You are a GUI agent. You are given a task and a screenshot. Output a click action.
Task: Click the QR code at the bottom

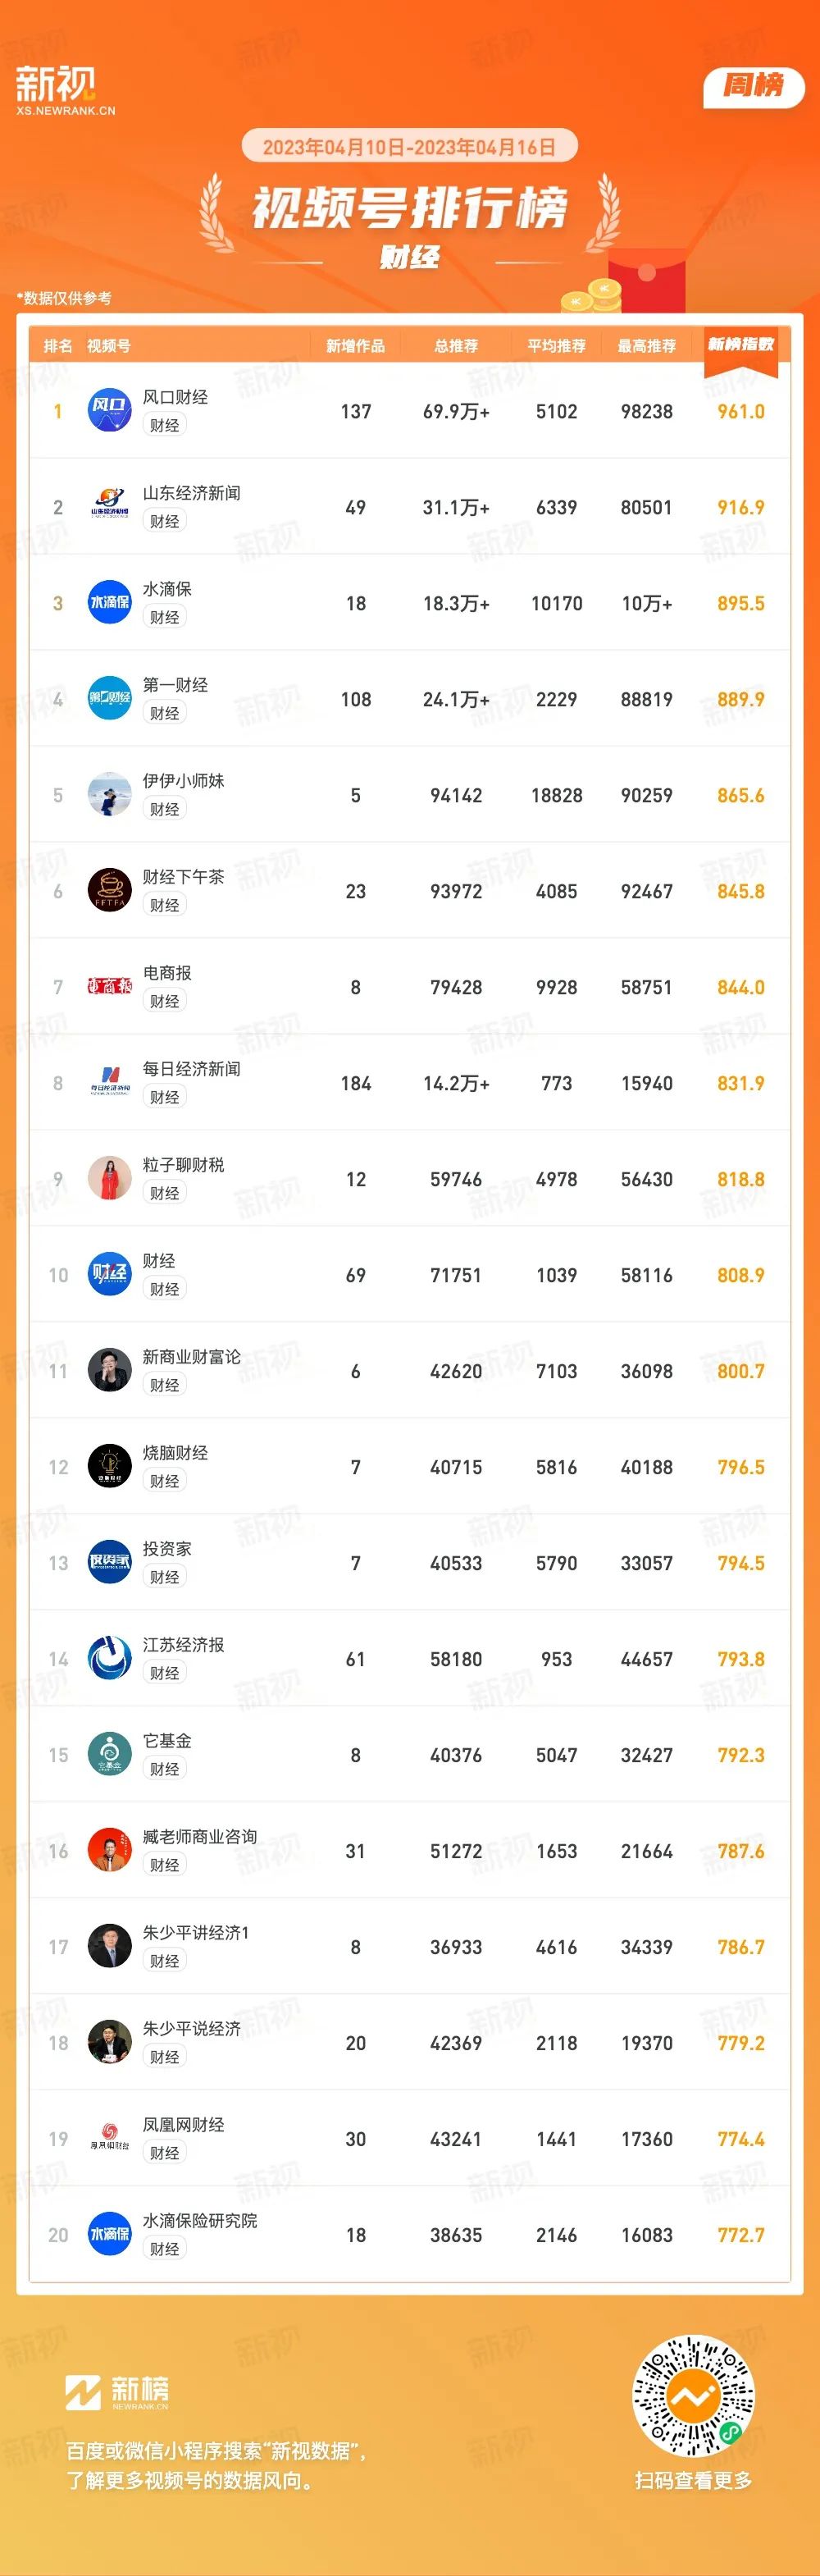pyautogui.click(x=693, y=2396)
